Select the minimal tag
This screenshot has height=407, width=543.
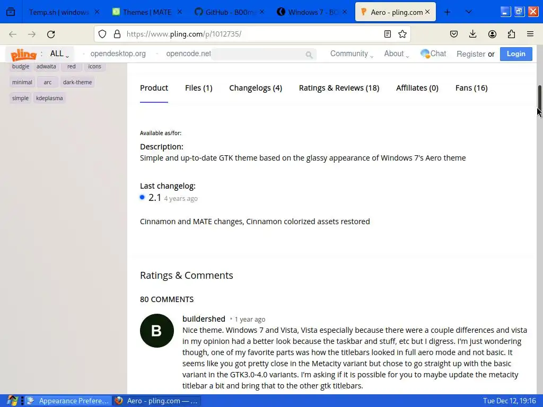tap(22, 82)
